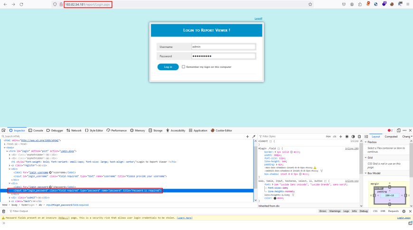
Task: Check Remember my login on this computer
Action: point(184,67)
